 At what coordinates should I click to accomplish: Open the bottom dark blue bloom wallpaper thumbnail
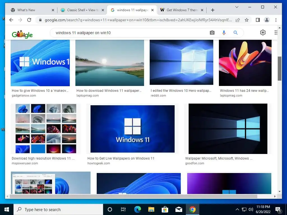tap(138, 183)
